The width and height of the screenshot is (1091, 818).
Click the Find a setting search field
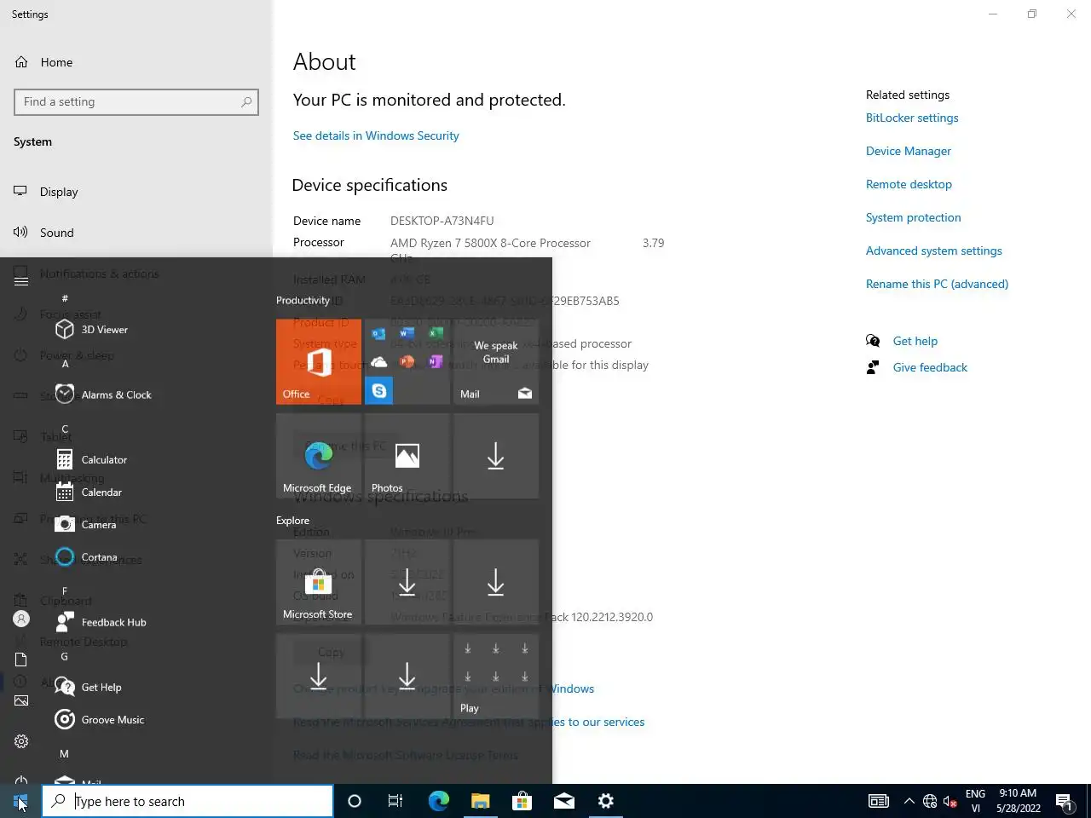136,102
